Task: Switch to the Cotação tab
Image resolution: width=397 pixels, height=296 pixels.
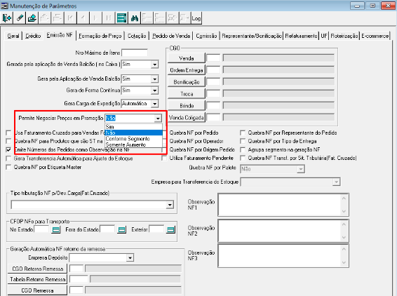Action: click(137, 36)
